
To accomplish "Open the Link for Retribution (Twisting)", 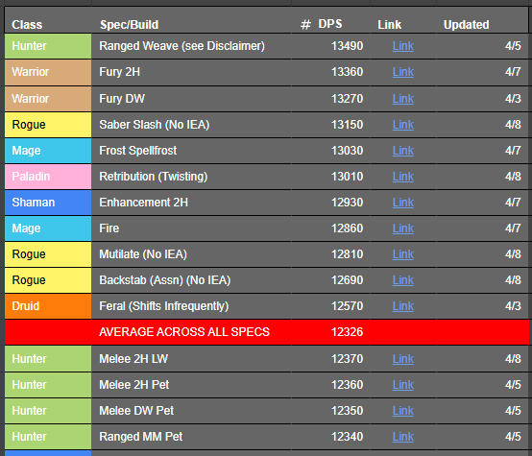I will click(x=402, y=177).
